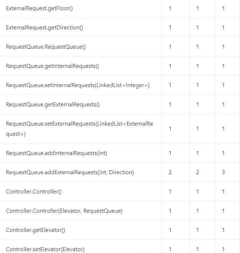
Task: Click the ExternalRequest.getFloor() method cell
Action: (39, 8)
